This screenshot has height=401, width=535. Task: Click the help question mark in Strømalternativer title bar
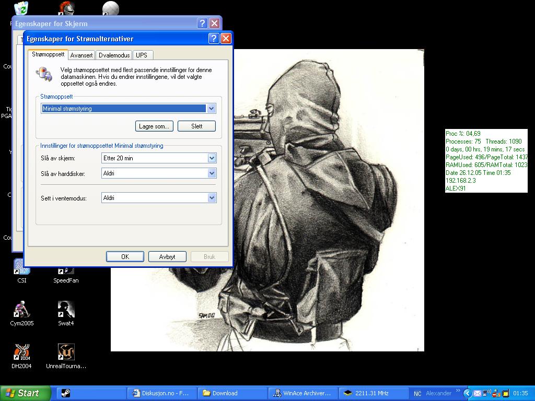coord(214,38)
